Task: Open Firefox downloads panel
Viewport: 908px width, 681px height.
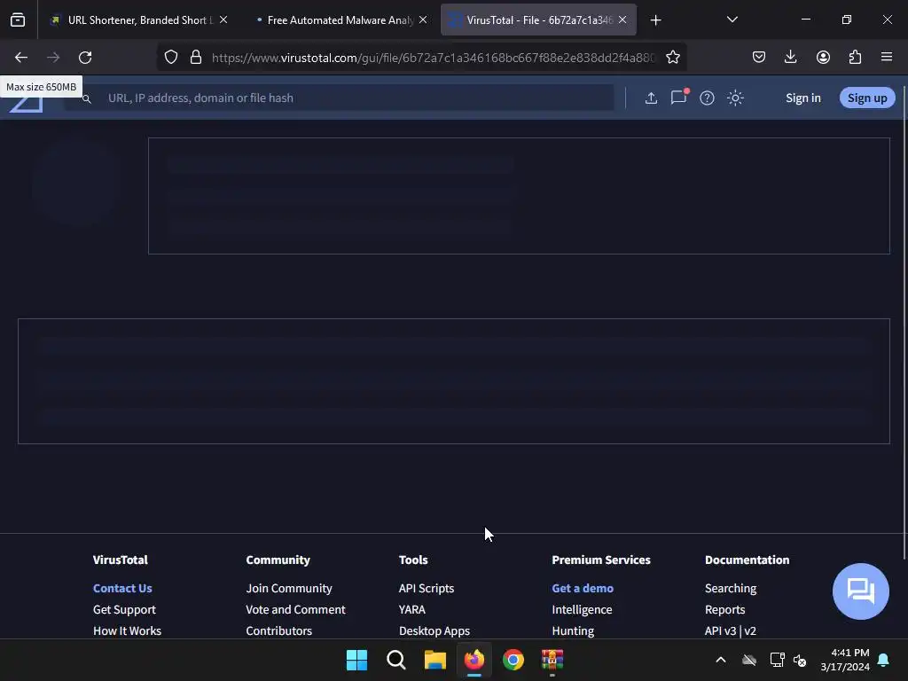Action: coord(790,58)
